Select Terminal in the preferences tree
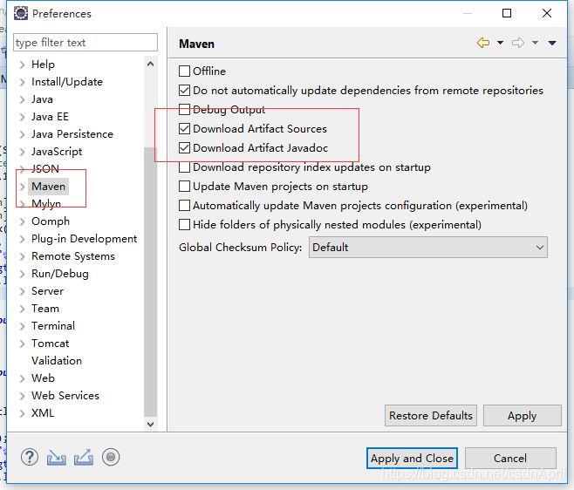Image resolution: width=574 pixels, height=490 pixels. point(53,326)
